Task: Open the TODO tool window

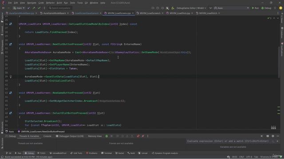Action: pos(41,153)
